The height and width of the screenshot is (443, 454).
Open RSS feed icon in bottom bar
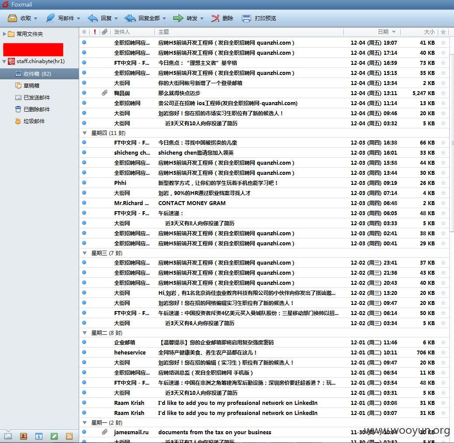pyautogui.click(x=69, y=436)
